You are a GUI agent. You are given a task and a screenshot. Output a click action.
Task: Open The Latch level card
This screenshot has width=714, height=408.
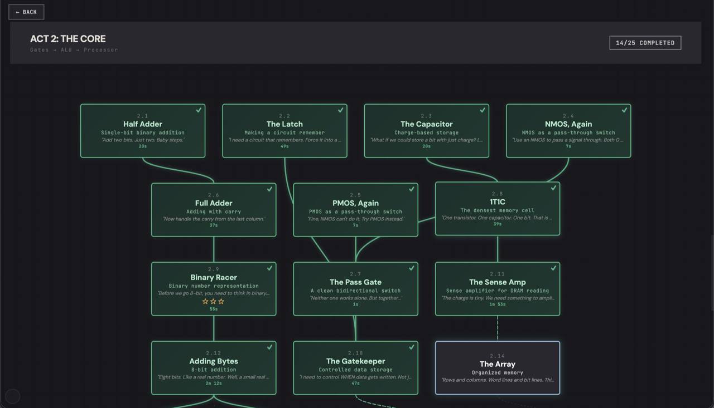point(284,131)
